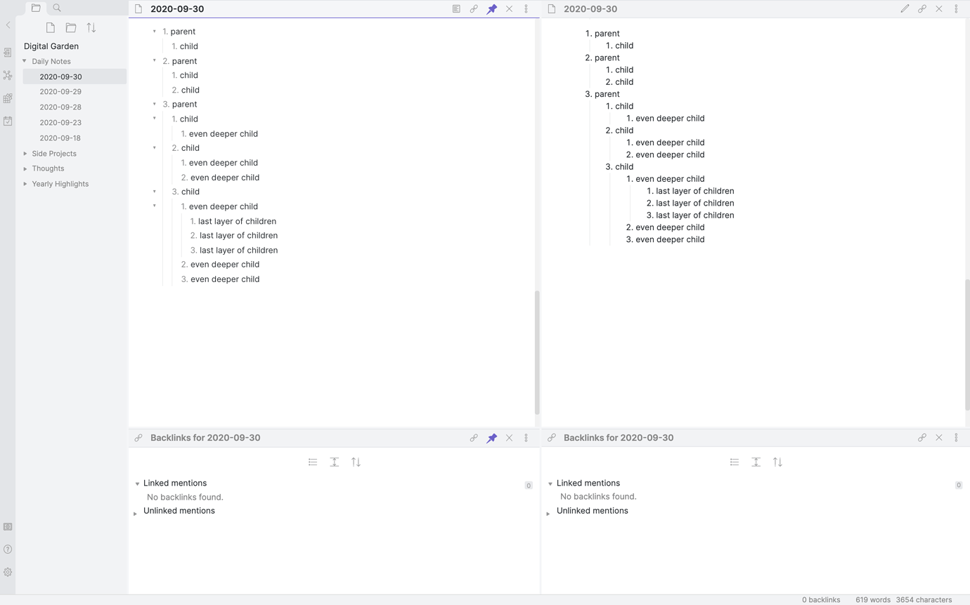Open the vault switcher
Viewport: 970px width, 605px height.
pos(7,526)
